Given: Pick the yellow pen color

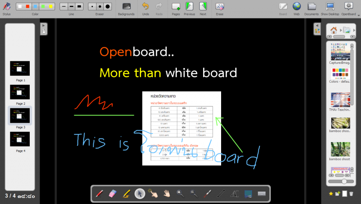Looking at the screenshot, I should click(51, 6).
